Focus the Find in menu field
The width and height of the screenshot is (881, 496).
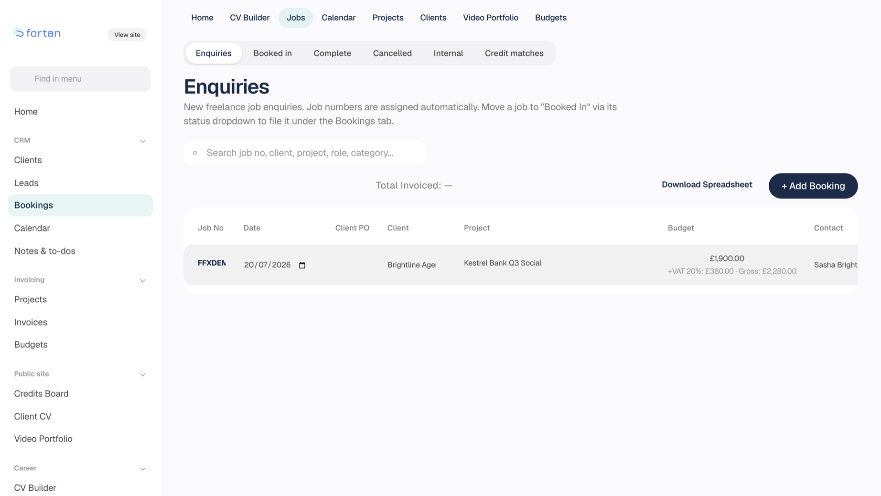pyautogui.click(x=80, y=79)
